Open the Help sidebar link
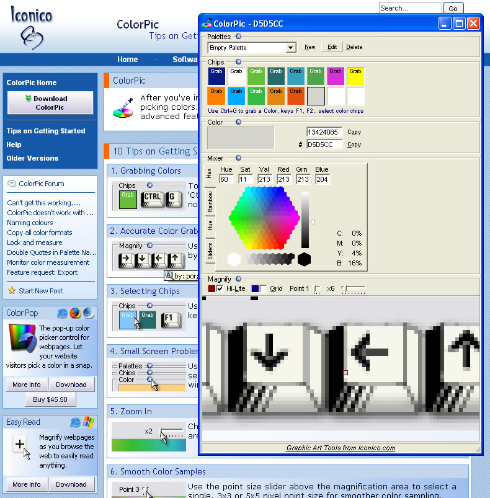 (14, 145)
